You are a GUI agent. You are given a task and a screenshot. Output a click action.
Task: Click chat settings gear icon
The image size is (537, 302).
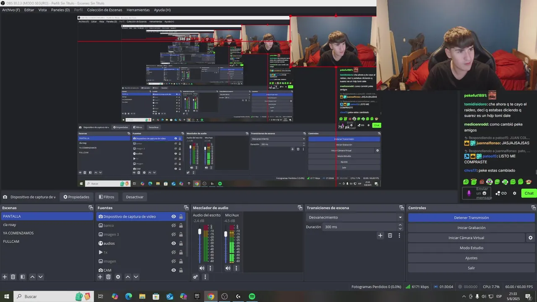515,193
